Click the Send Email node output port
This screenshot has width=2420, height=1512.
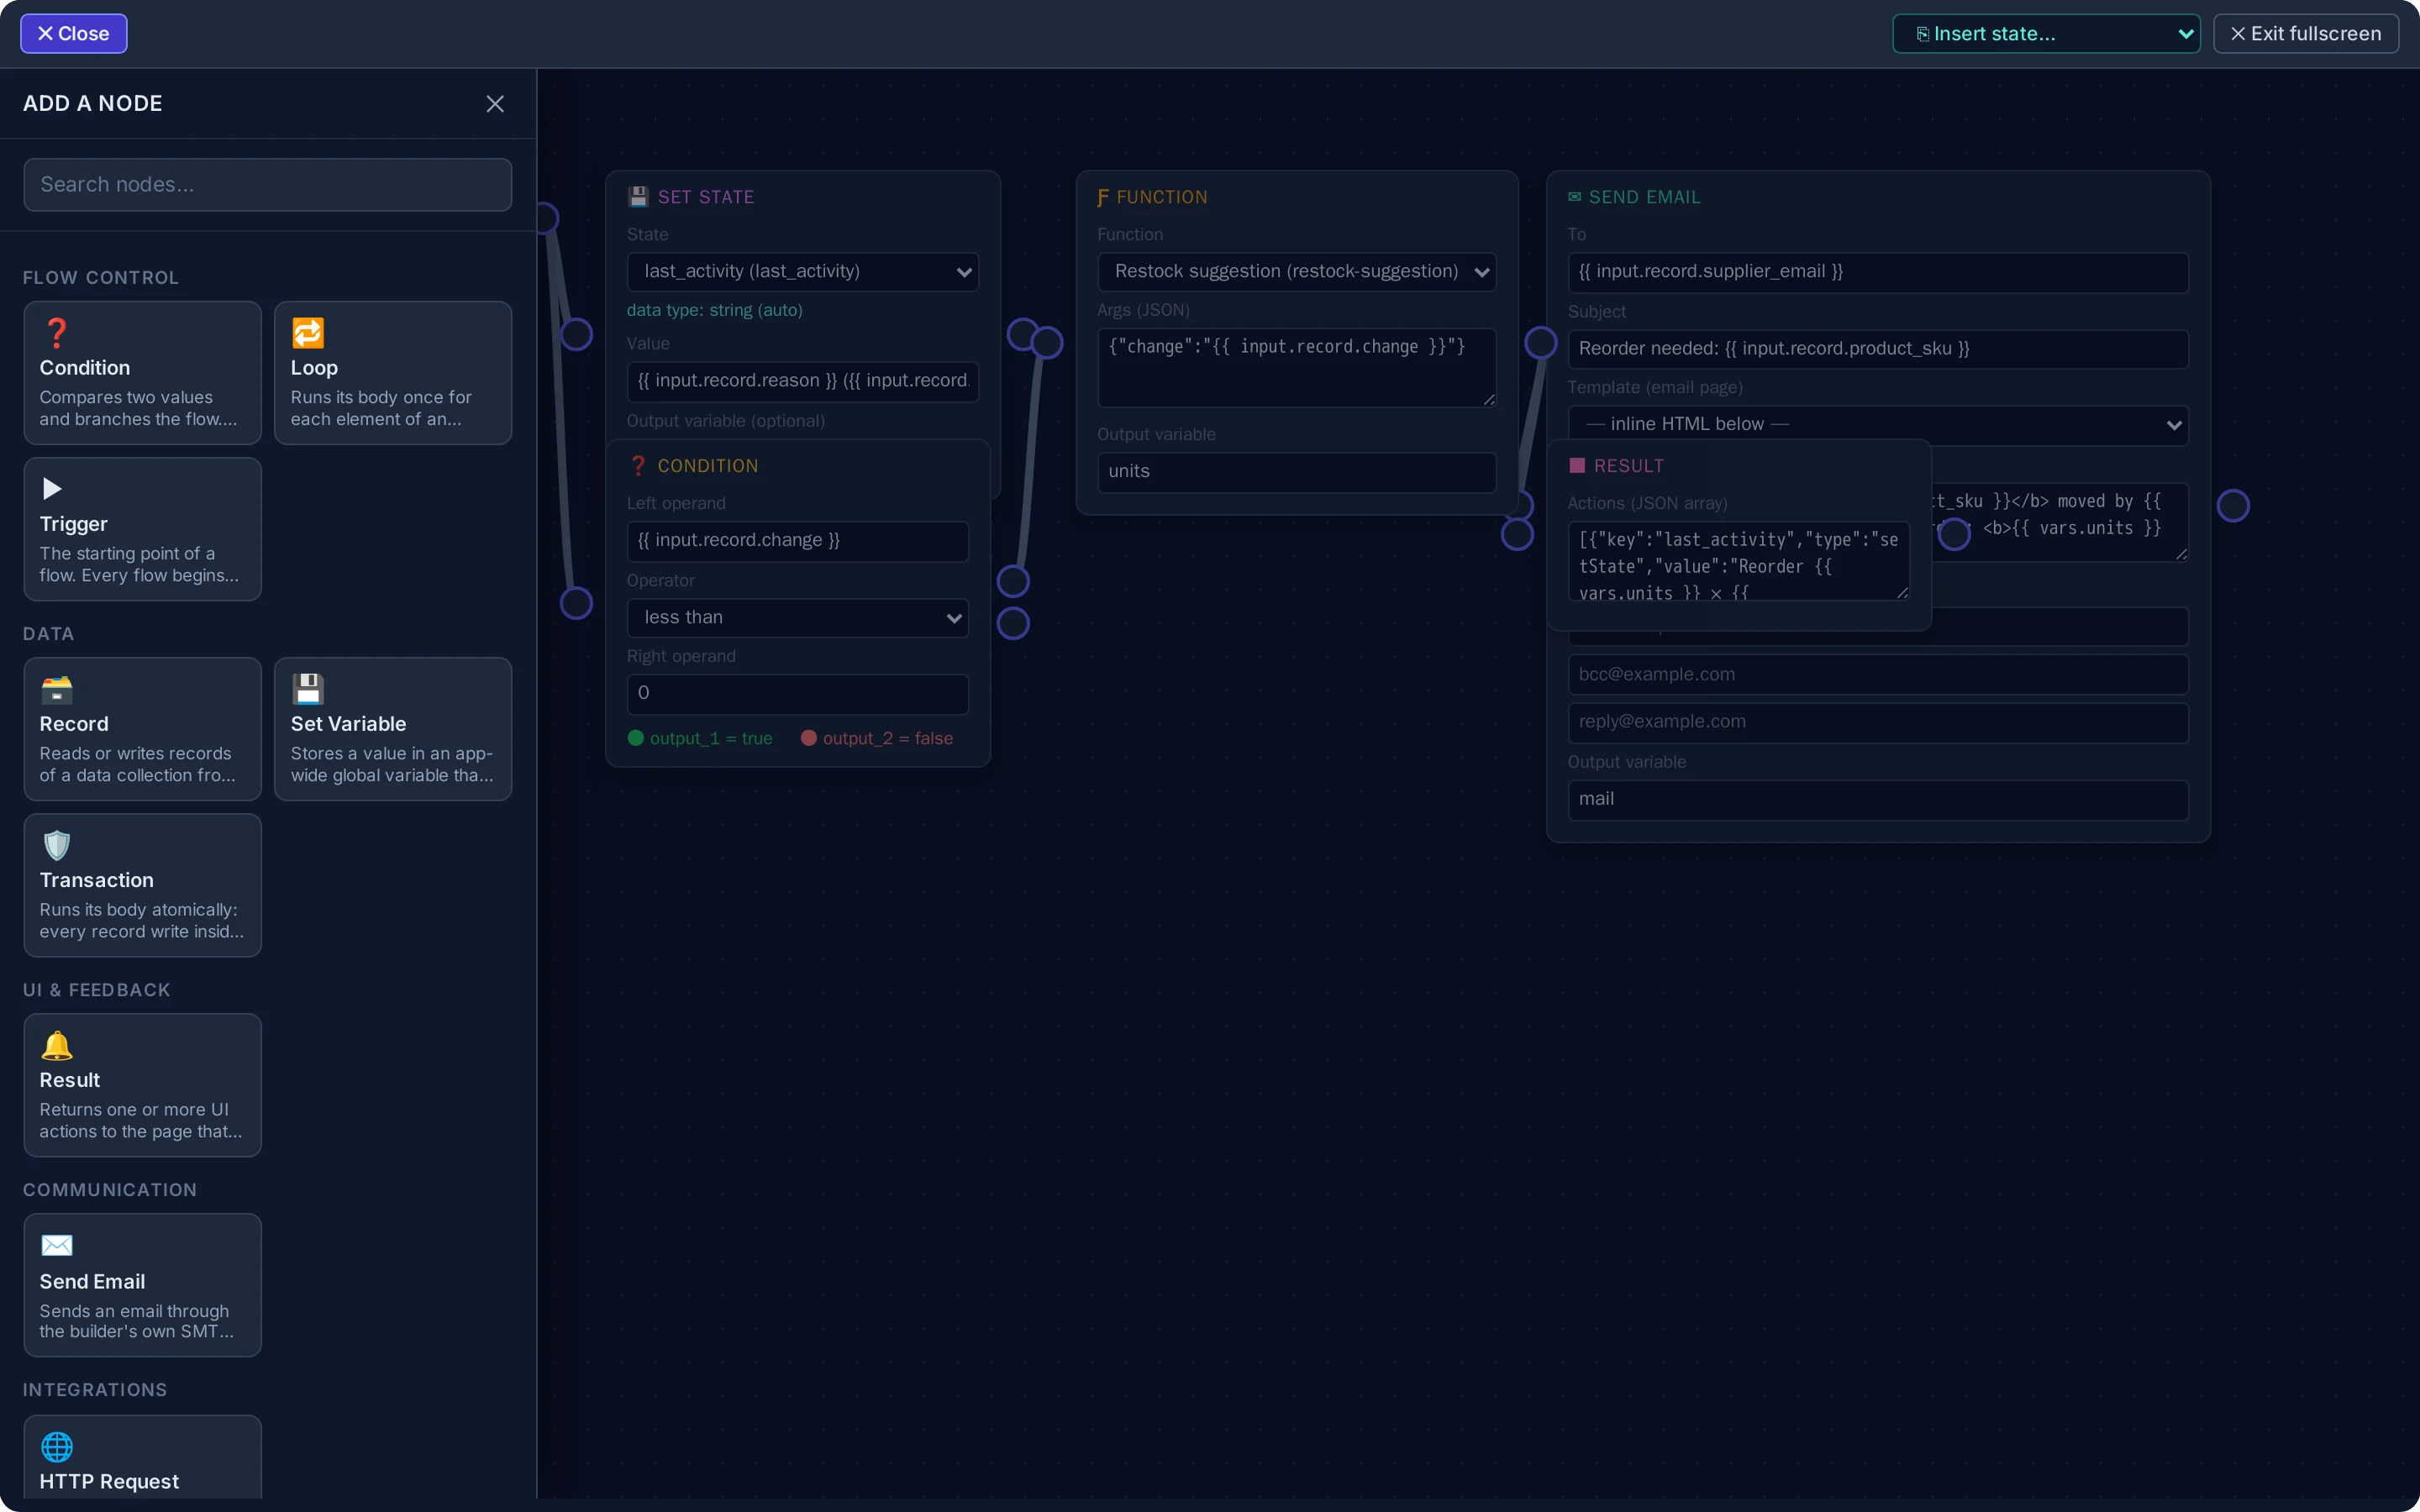[2233, 506]
